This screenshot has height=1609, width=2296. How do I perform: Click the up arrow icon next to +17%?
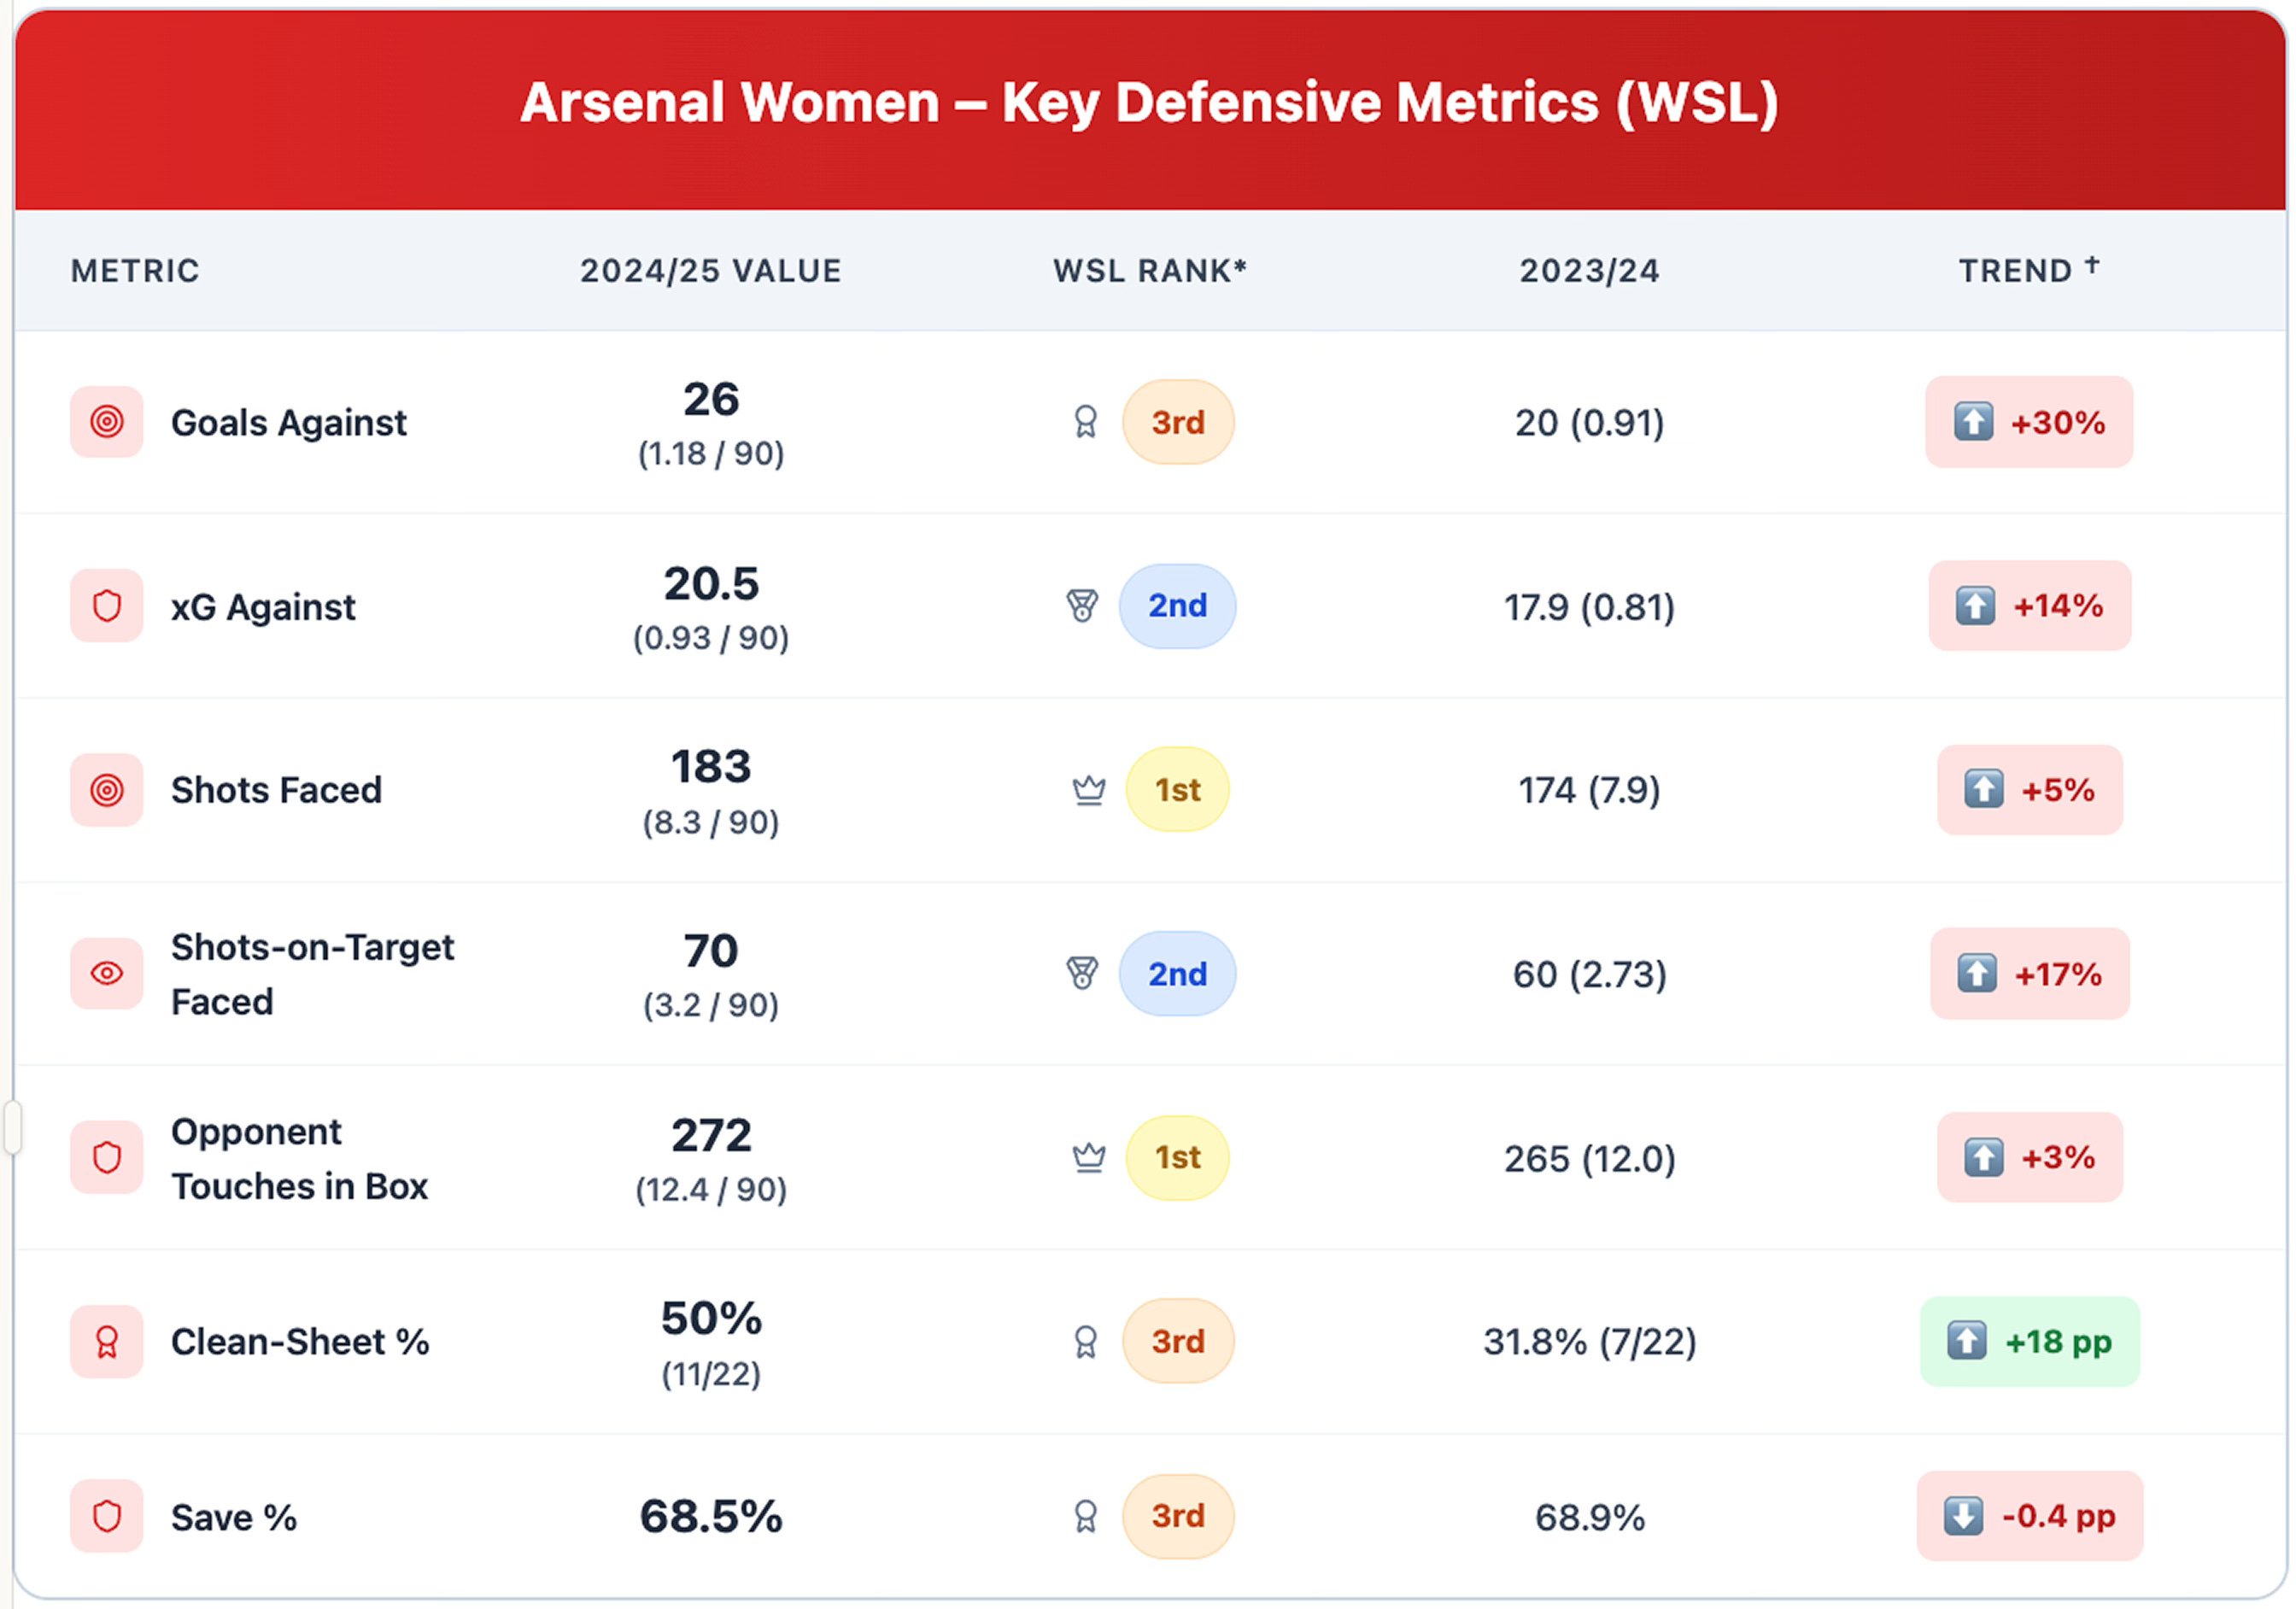click(x=1978, y=974)
